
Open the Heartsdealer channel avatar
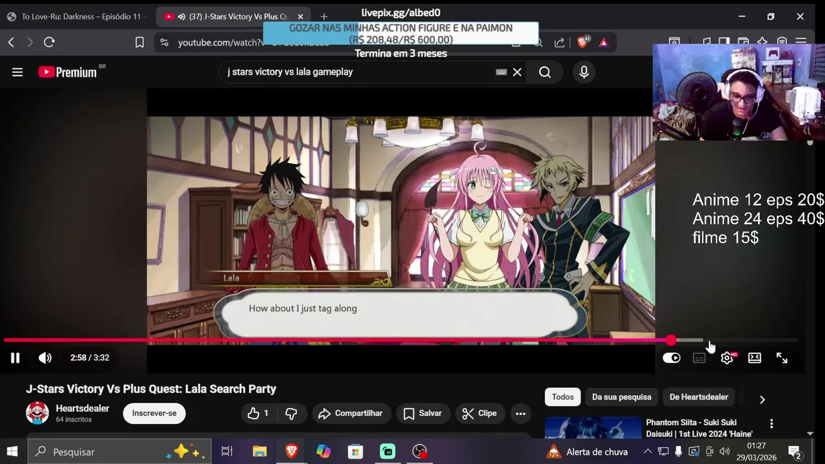click(x=37, y=412)
